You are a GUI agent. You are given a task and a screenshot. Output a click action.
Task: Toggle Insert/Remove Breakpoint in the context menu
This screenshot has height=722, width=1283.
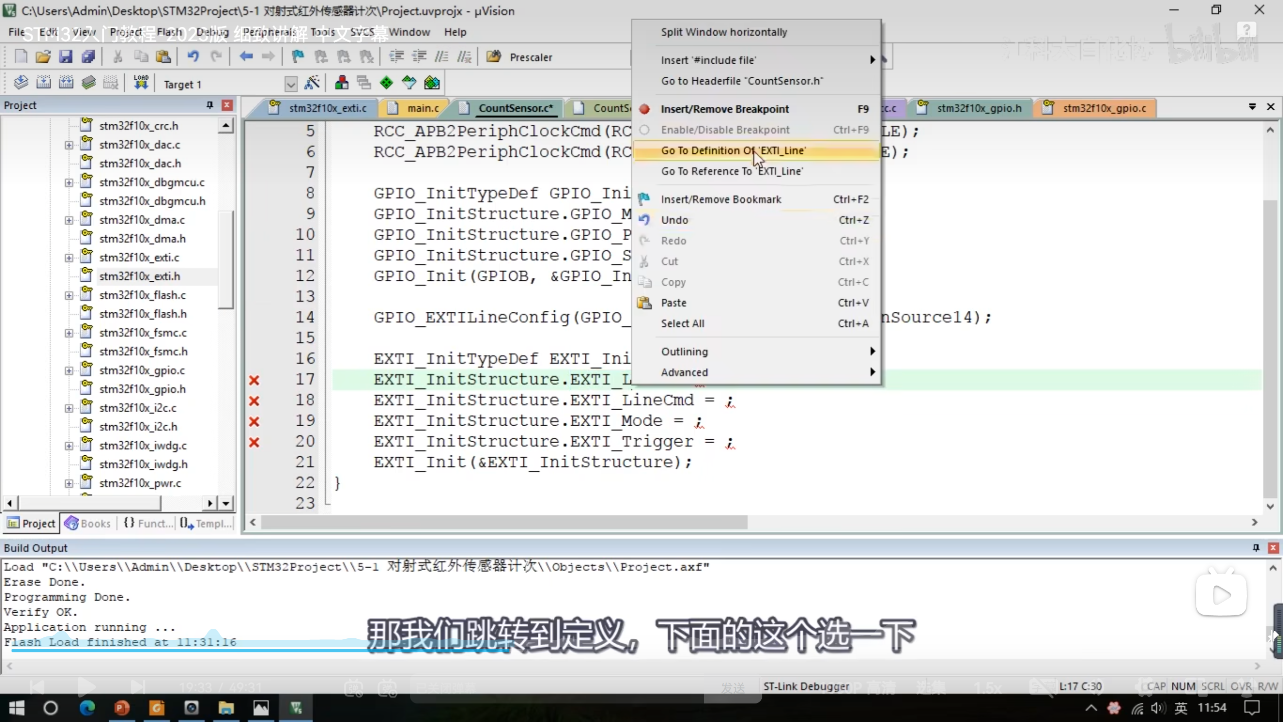point(724,109)
